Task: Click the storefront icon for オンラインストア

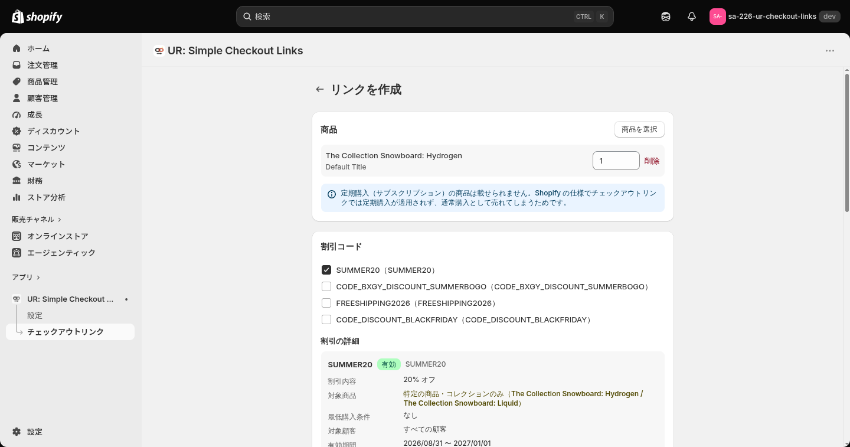Action: pos(17,236)
